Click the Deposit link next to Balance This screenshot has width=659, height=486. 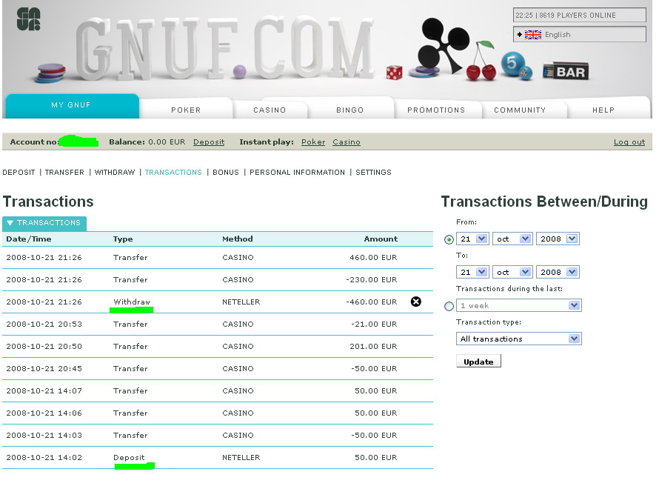209,142
